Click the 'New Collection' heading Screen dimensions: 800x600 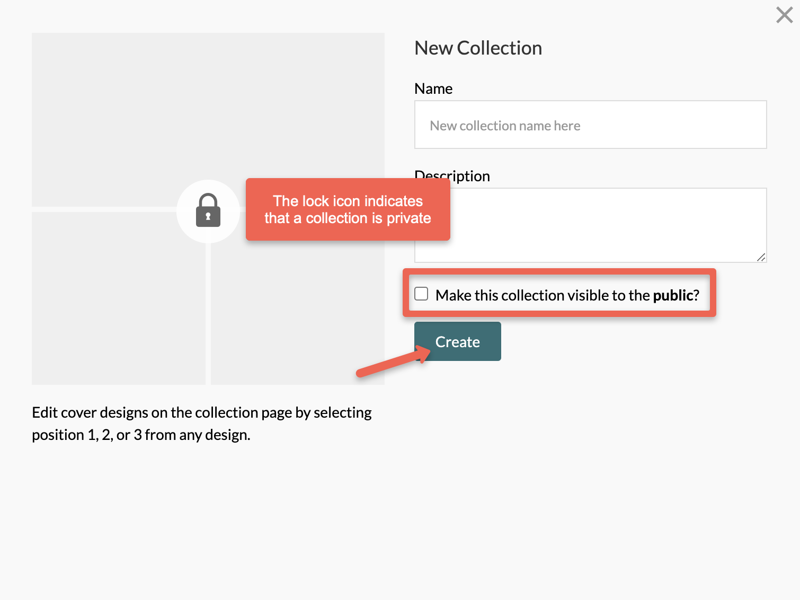point(477,48)
